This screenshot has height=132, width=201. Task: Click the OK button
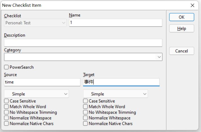click(182, 17)
